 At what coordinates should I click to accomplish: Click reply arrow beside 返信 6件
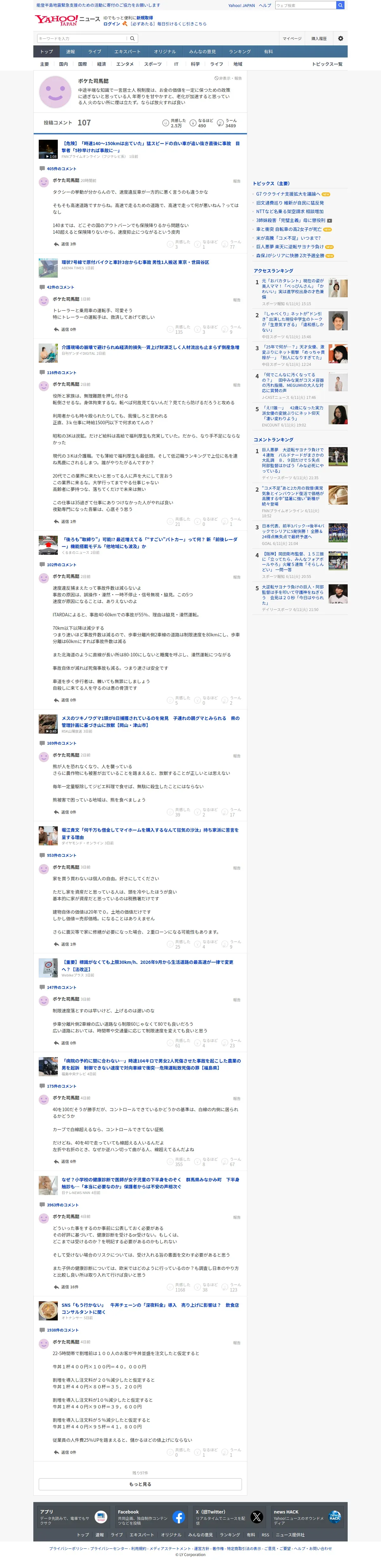(x=57, y=1161)
